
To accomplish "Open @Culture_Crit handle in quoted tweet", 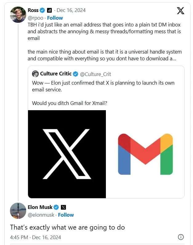I will (x=95, y=74).
